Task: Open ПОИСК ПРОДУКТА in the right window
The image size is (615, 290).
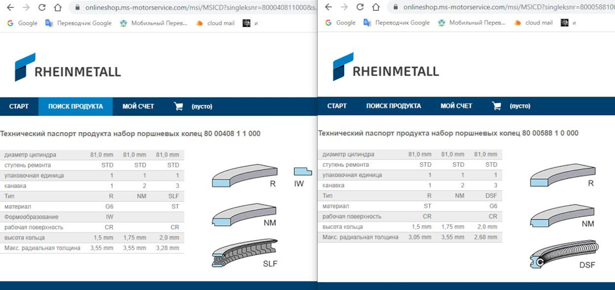Action: click(x=394, y=106)
